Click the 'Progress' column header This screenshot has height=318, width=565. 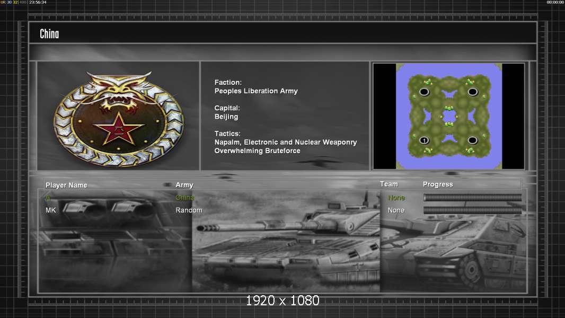click(438, 184)
